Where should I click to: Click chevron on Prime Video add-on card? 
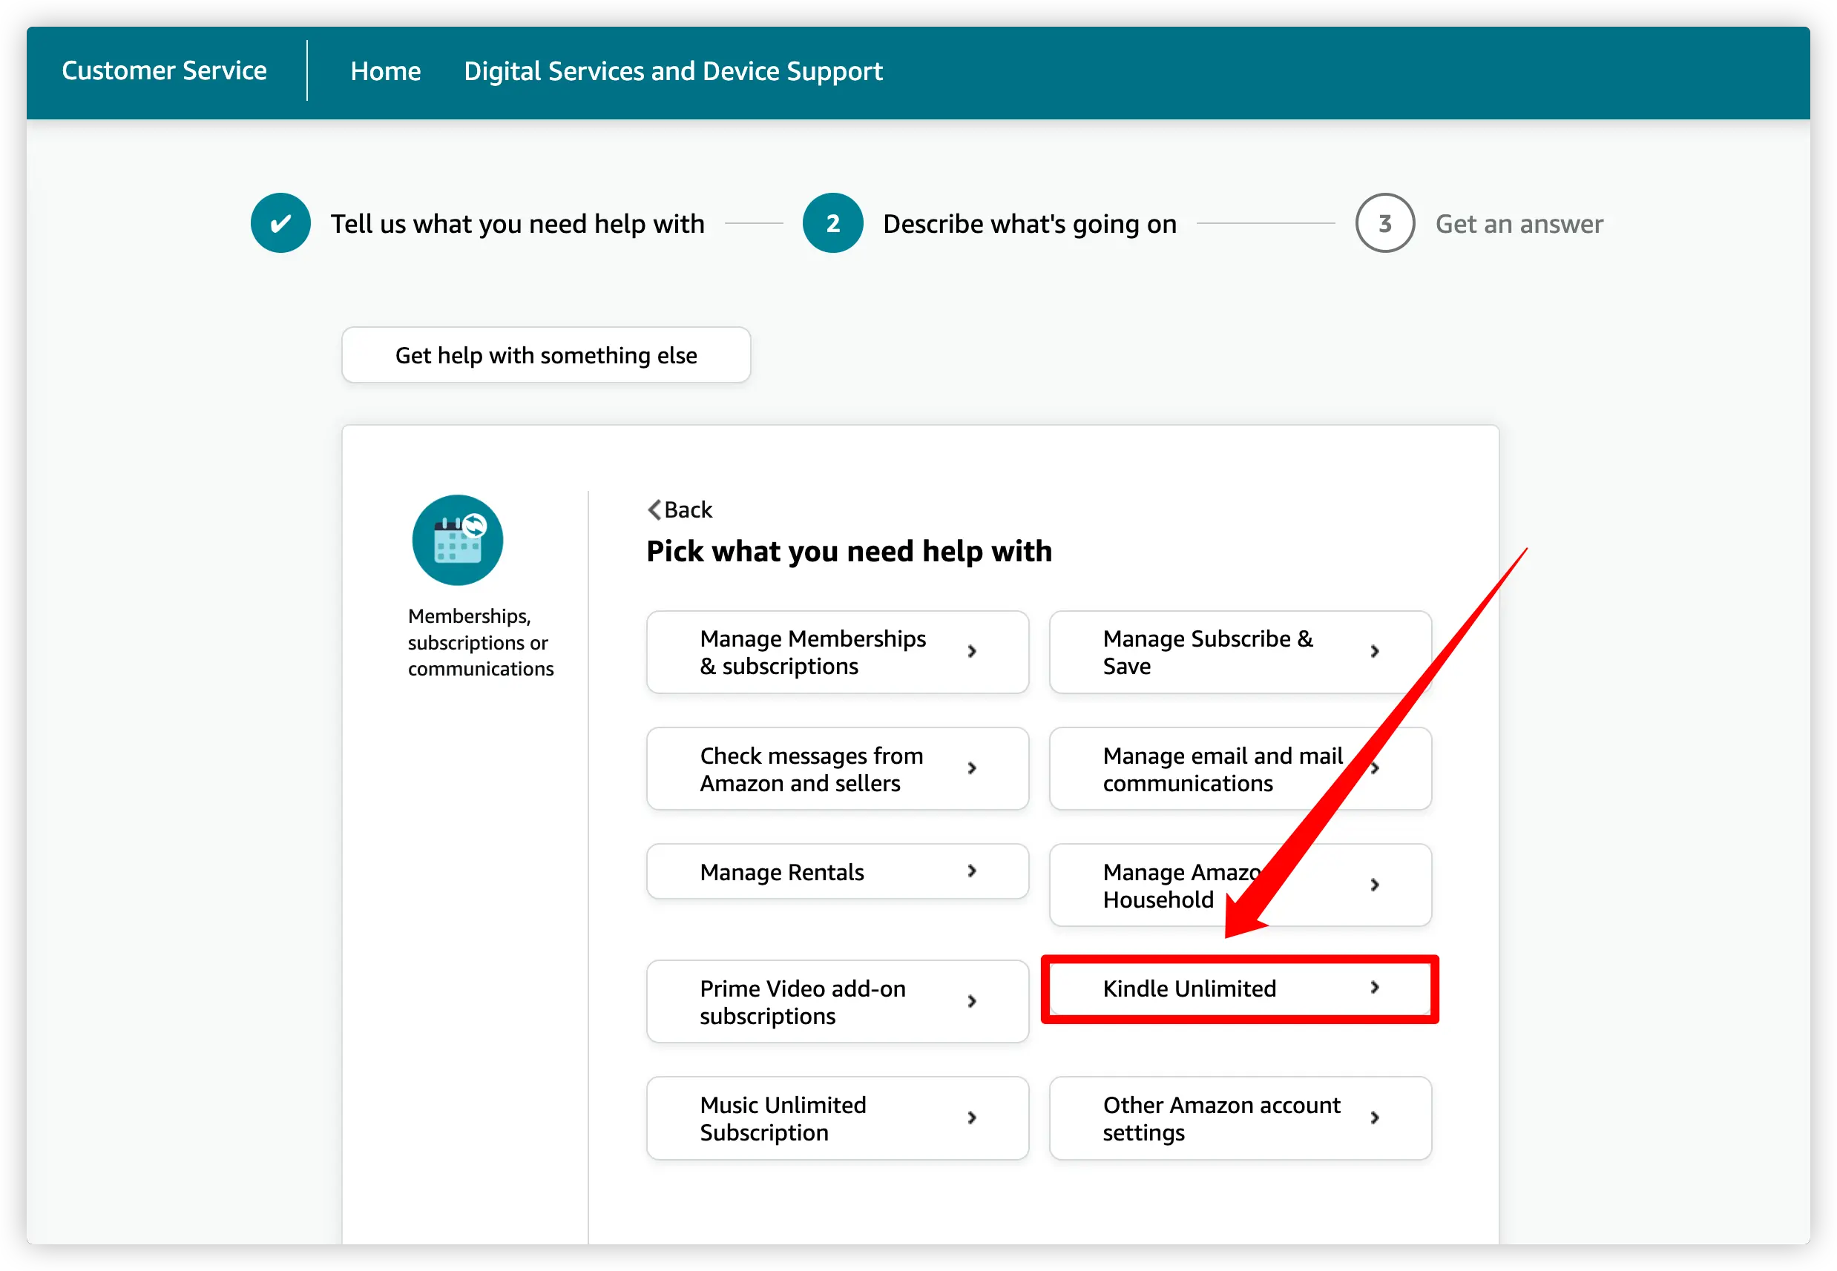972,1002
